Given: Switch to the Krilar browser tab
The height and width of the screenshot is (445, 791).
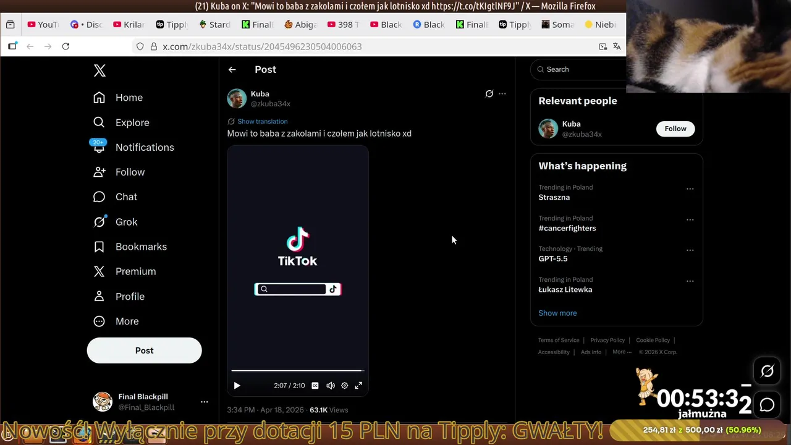Looking at the screenshot, I should (x=129, y=25).
